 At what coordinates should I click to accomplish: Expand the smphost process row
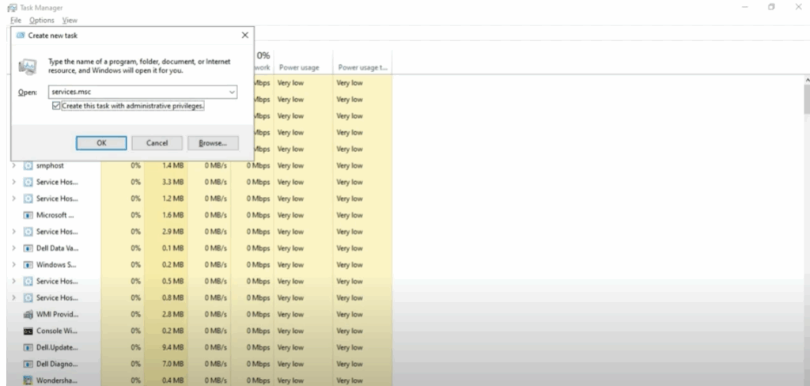(x=14, y=166)
